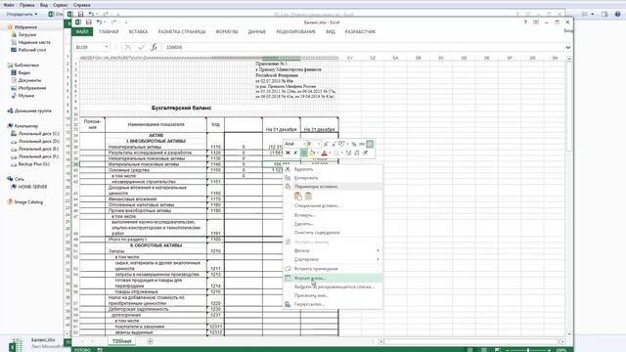Open Домашняя группа in Explorer sidebar
Screen dimensions: 626x352
32,110
